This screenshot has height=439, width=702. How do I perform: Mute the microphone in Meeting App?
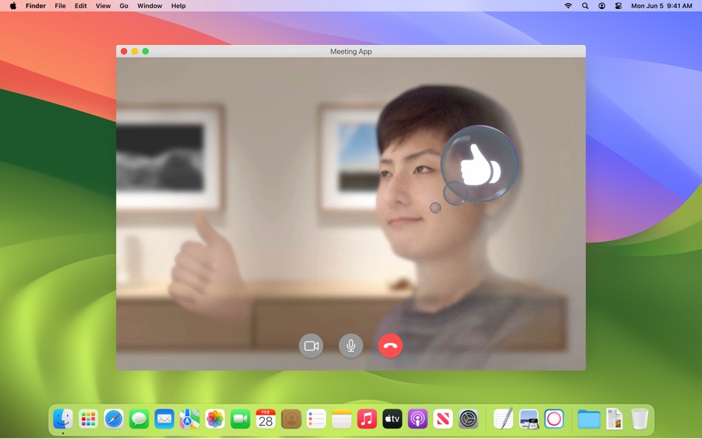(351, 345)
